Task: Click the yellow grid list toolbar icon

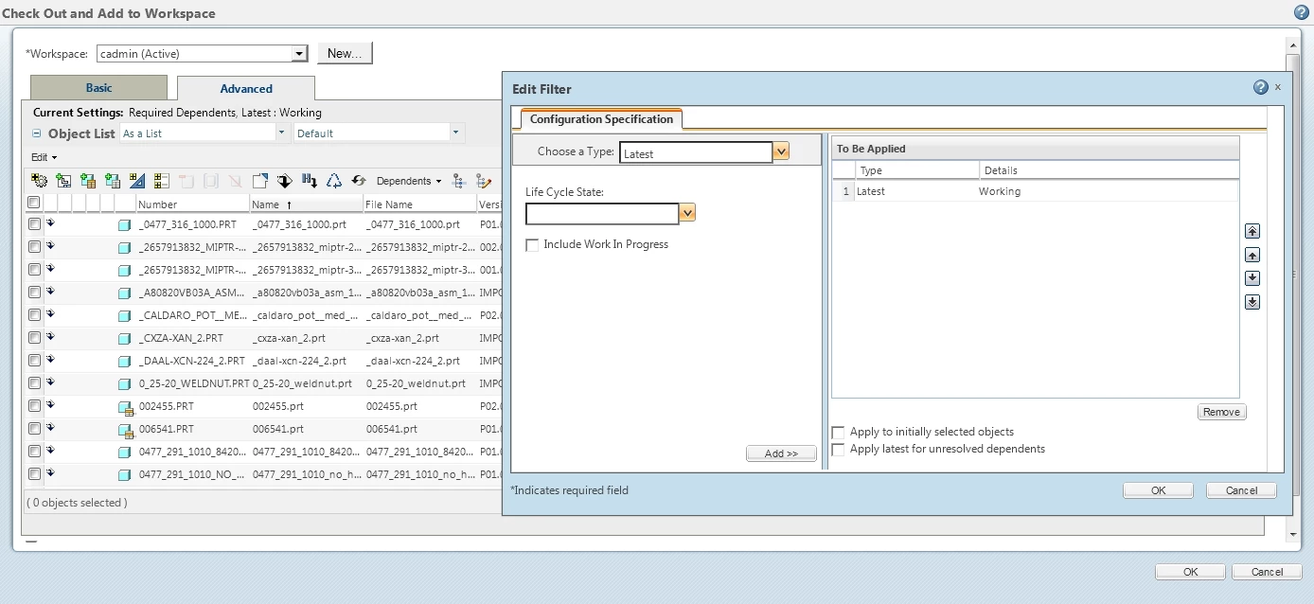Action: pyautogui.click(x=162, y=180)
